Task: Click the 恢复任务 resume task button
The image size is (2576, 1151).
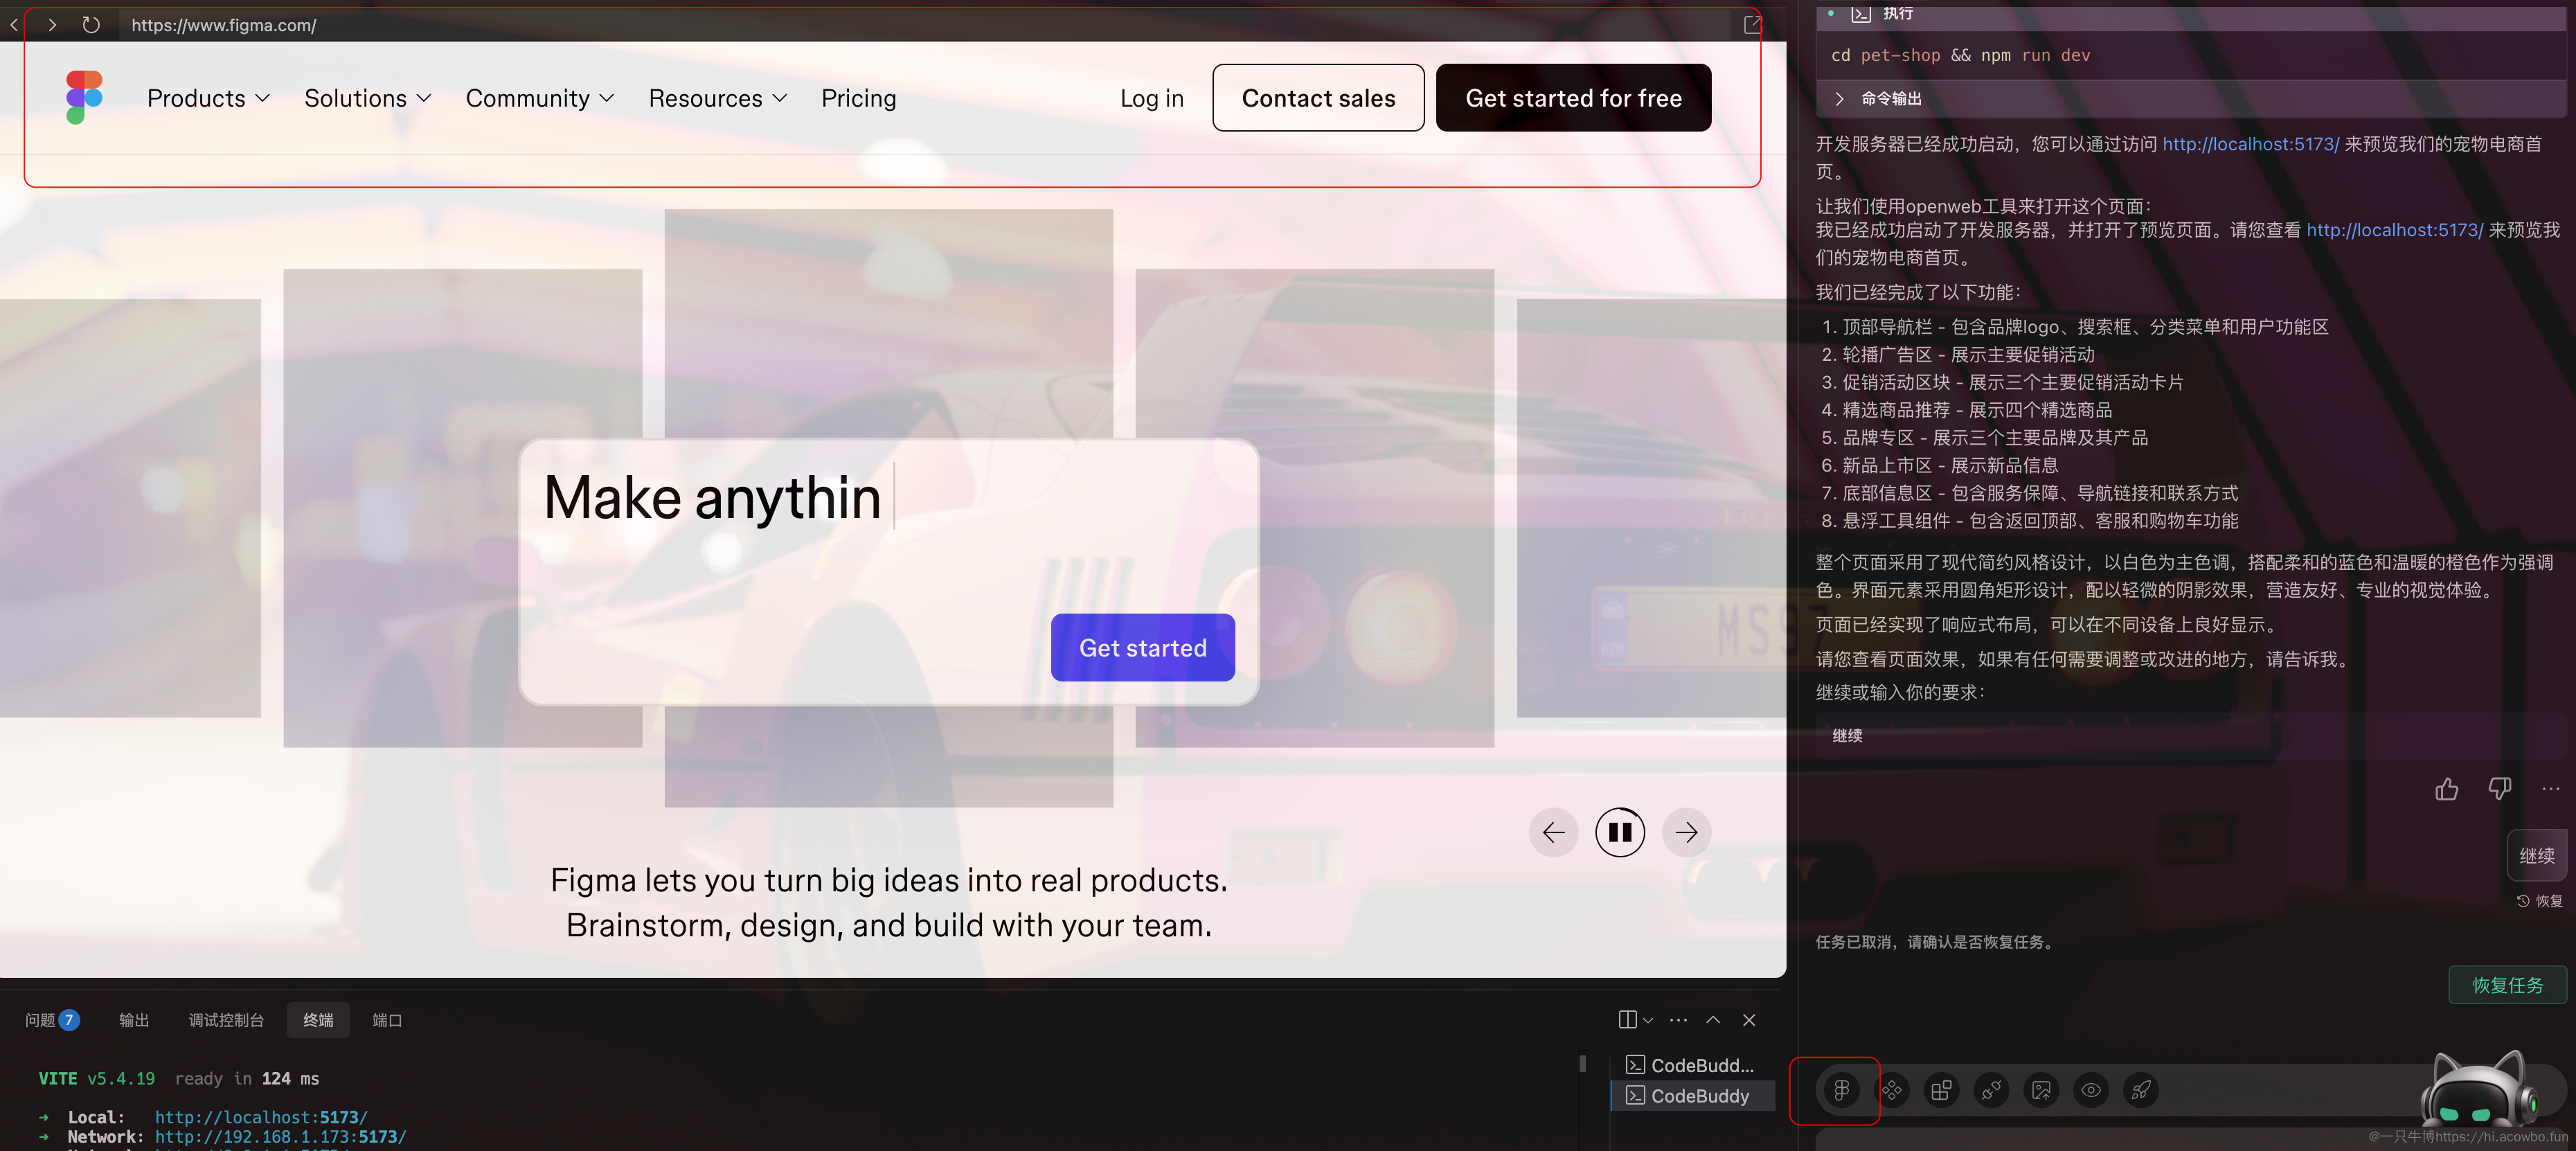Action: coord(2507,985)
